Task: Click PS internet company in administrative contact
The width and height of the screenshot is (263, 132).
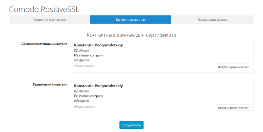Action: 88,55
